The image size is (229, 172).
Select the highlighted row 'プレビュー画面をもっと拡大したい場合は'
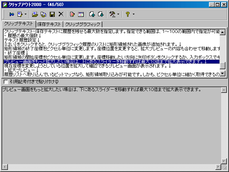pyautogui.click(x=112, y=62)
